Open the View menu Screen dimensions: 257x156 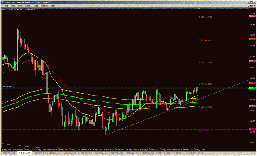13,6
